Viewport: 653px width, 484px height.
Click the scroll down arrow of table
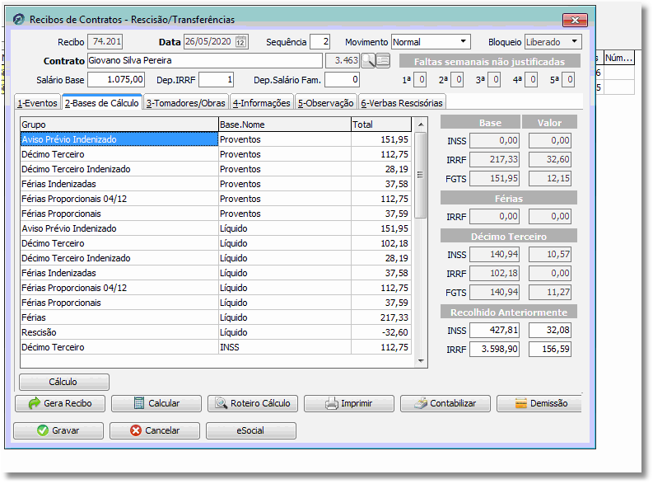point(421,361)
